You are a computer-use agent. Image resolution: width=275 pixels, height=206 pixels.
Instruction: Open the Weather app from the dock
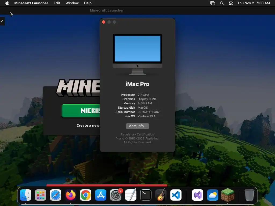213,195
